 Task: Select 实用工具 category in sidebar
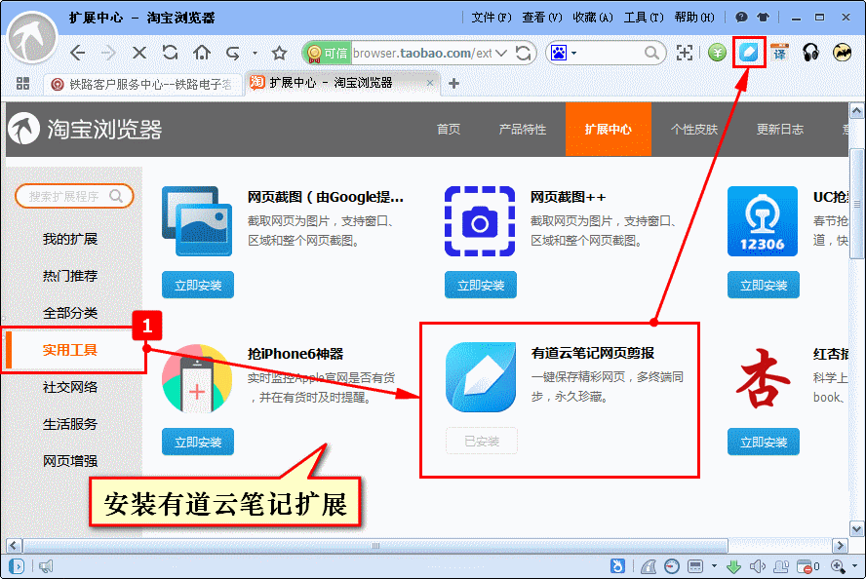pyautogui.click(x=70, y=350)
